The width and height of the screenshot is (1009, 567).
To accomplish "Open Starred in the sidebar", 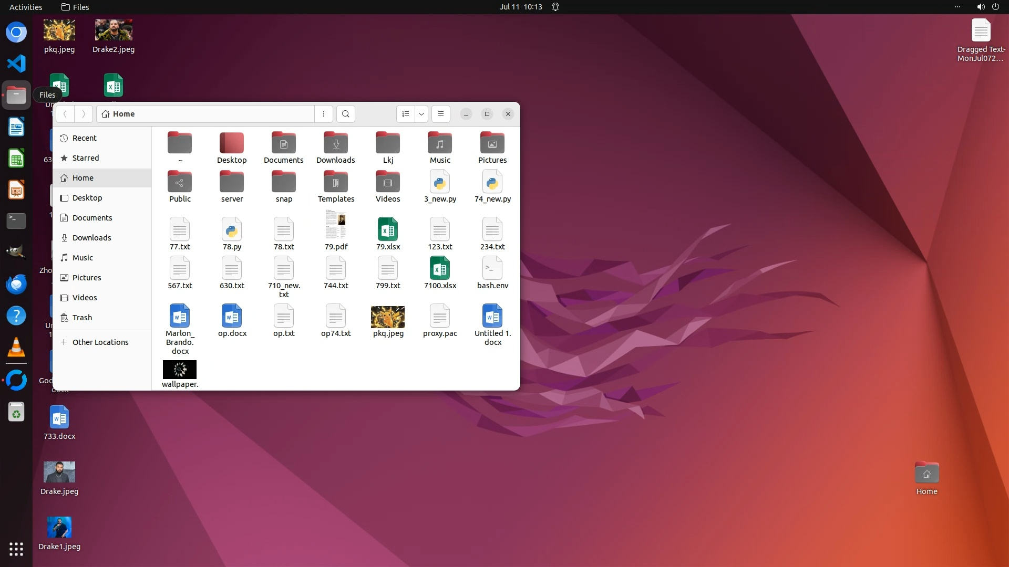I will click(85, 158).
